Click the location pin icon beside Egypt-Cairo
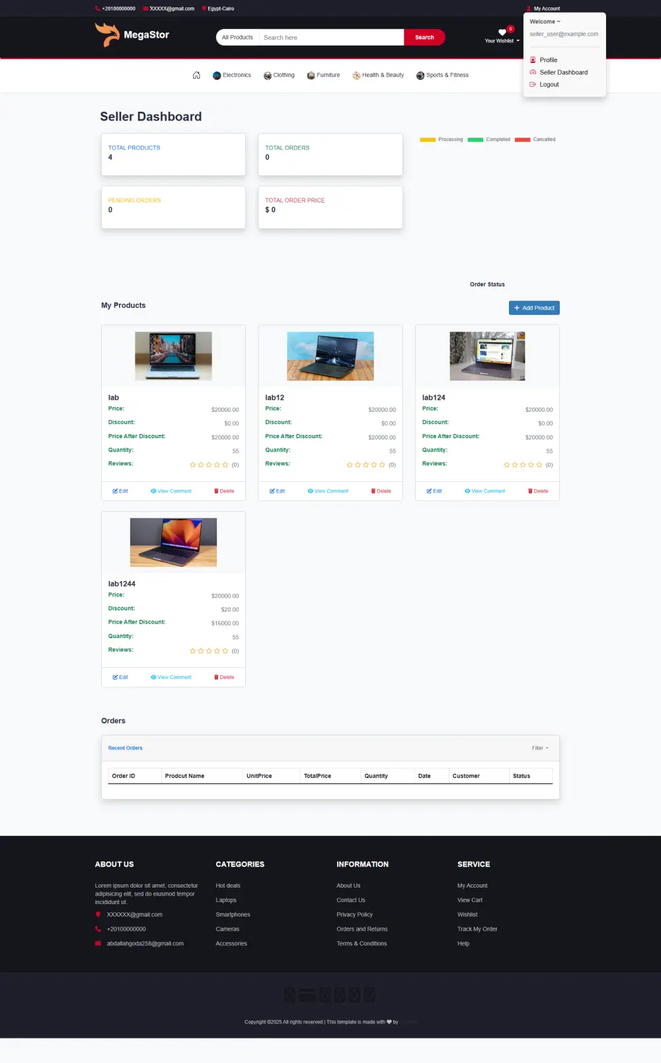Screen dimensions: 661x1063 point(204,9)
